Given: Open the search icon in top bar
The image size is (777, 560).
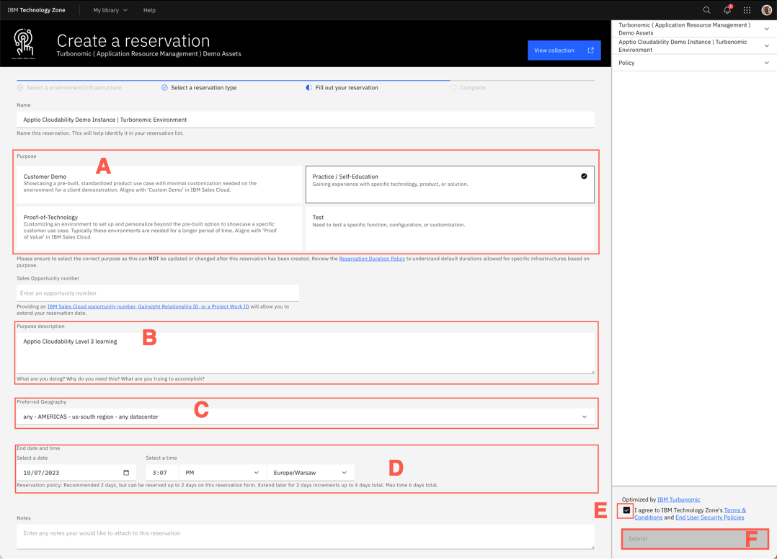Looking at the screenshot, I should [706, 10].
